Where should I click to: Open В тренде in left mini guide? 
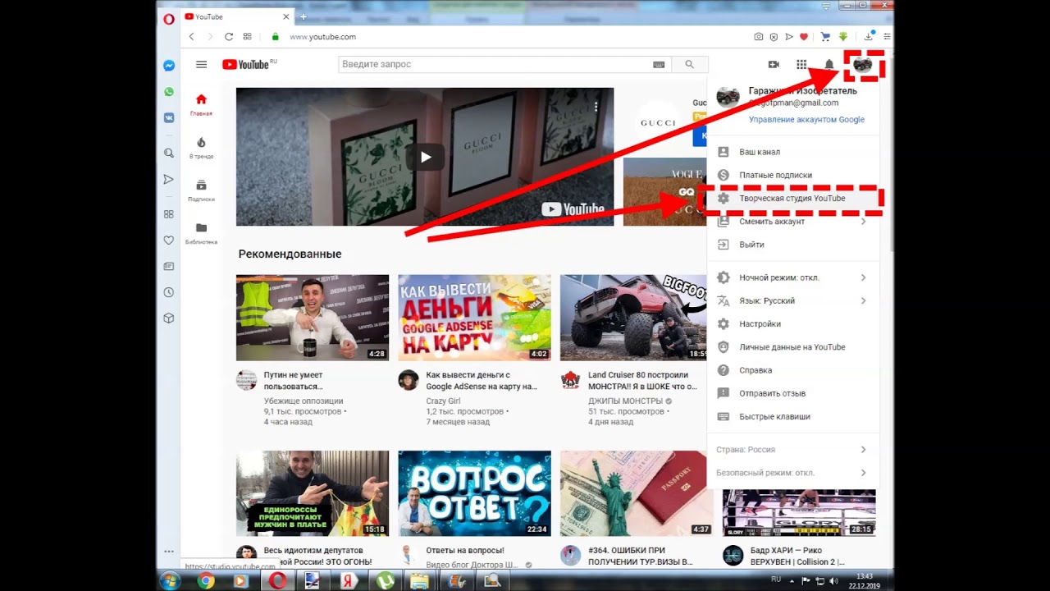pos(201,148)
